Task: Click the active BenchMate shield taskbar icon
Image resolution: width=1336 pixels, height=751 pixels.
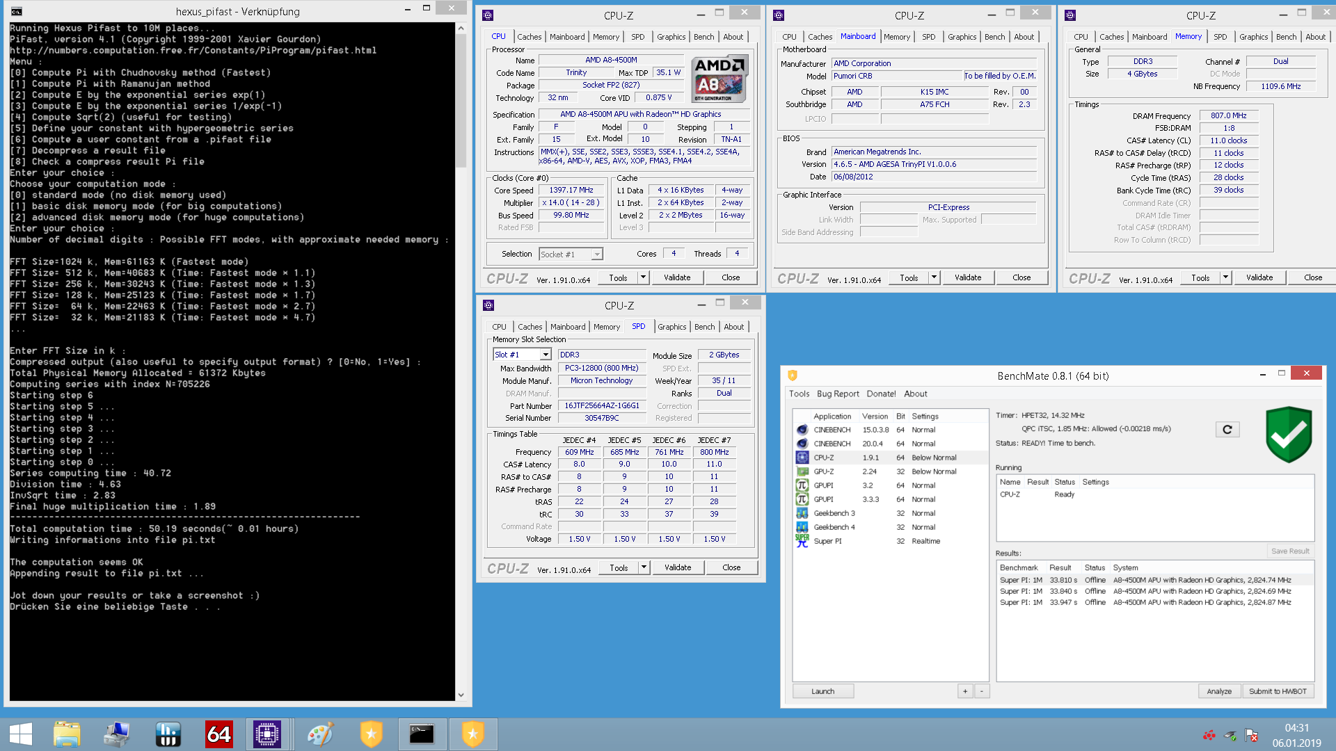Action: point(472,734)
